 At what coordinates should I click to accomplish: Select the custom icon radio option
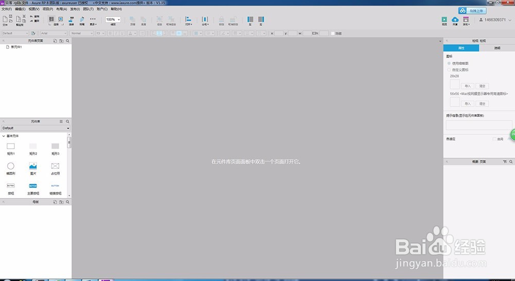(449, 70)
